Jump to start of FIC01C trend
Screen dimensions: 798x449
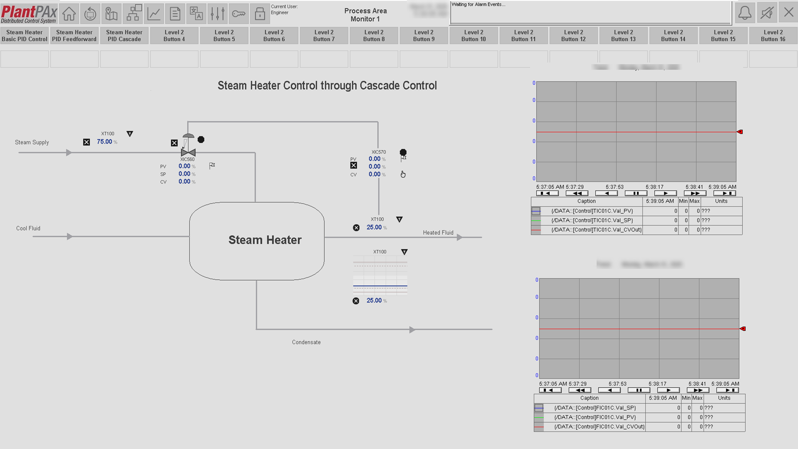click(551, 390)
